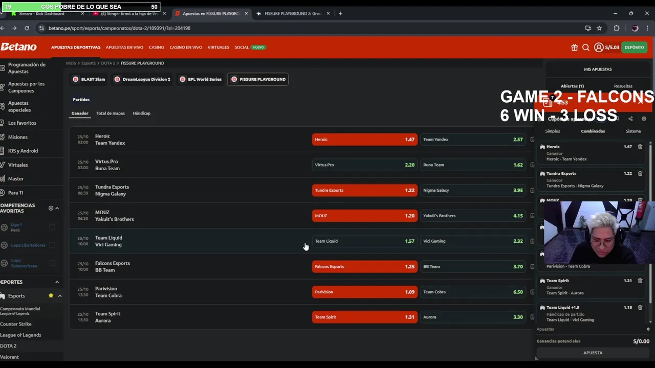Place bet with the Apuesta button
This screenshot has height=368, width=655.
tap(593, 353)
